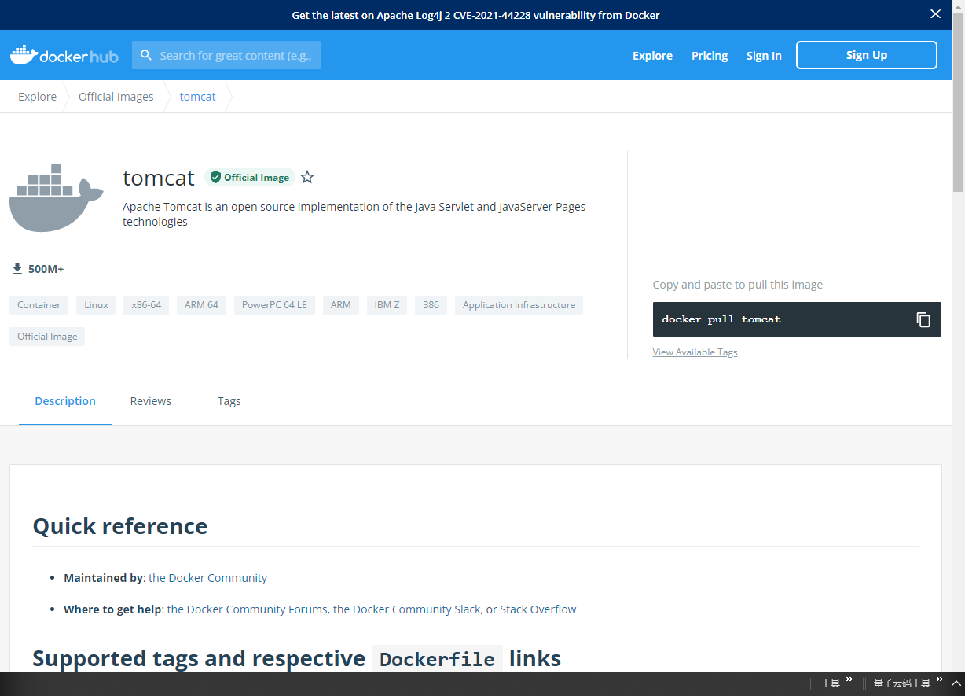
Task: Search for great content field
Action: click(x=226, y=55)
